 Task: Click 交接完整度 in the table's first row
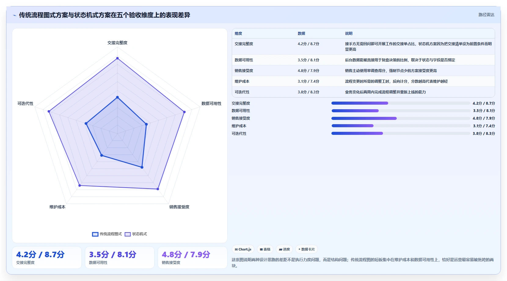coord(244,44)
